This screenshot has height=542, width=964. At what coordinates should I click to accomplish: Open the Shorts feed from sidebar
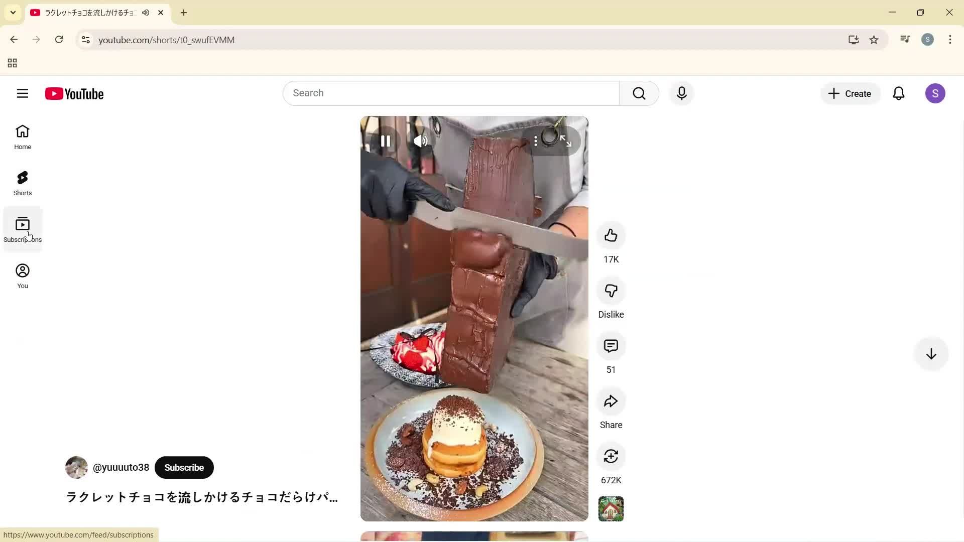click(x=22, y=182)
